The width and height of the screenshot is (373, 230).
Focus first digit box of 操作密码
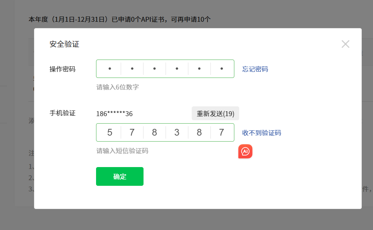(x=110, y=69)
